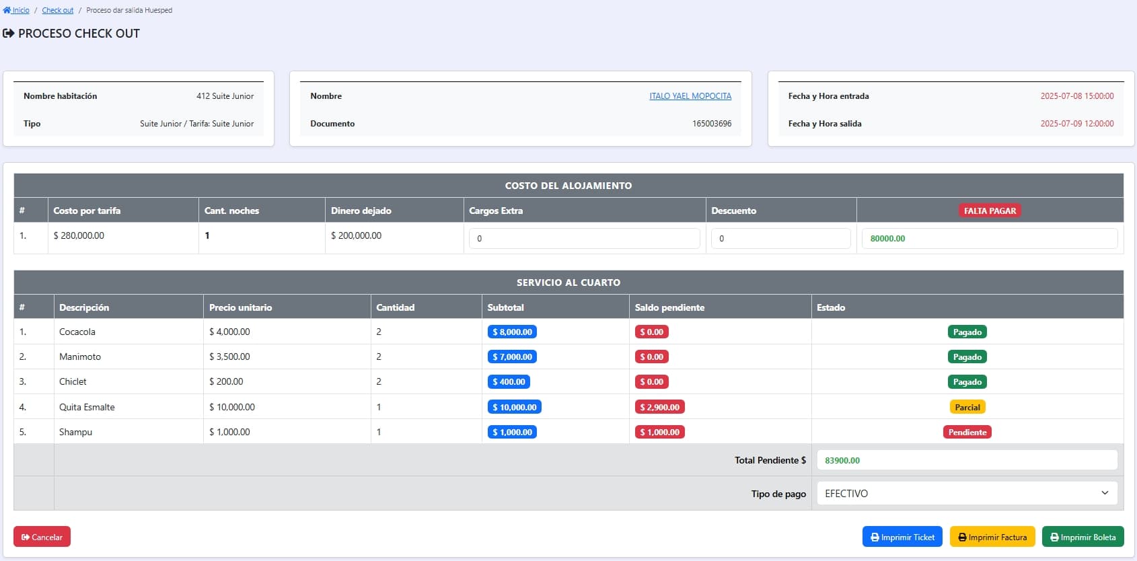Open the Check out breadcrumb link
Image resolution: width=1137 pixels, height=561 pixels.
(58, 10)
